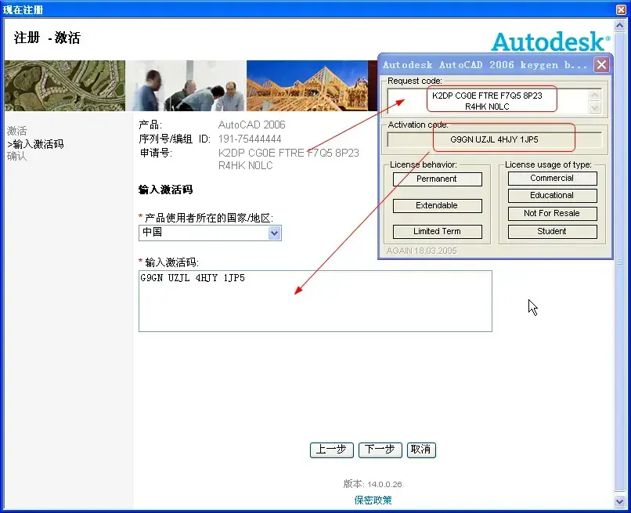
Task: Close the AutoCAD 2006 keygen window
Action: pos(601,64)
